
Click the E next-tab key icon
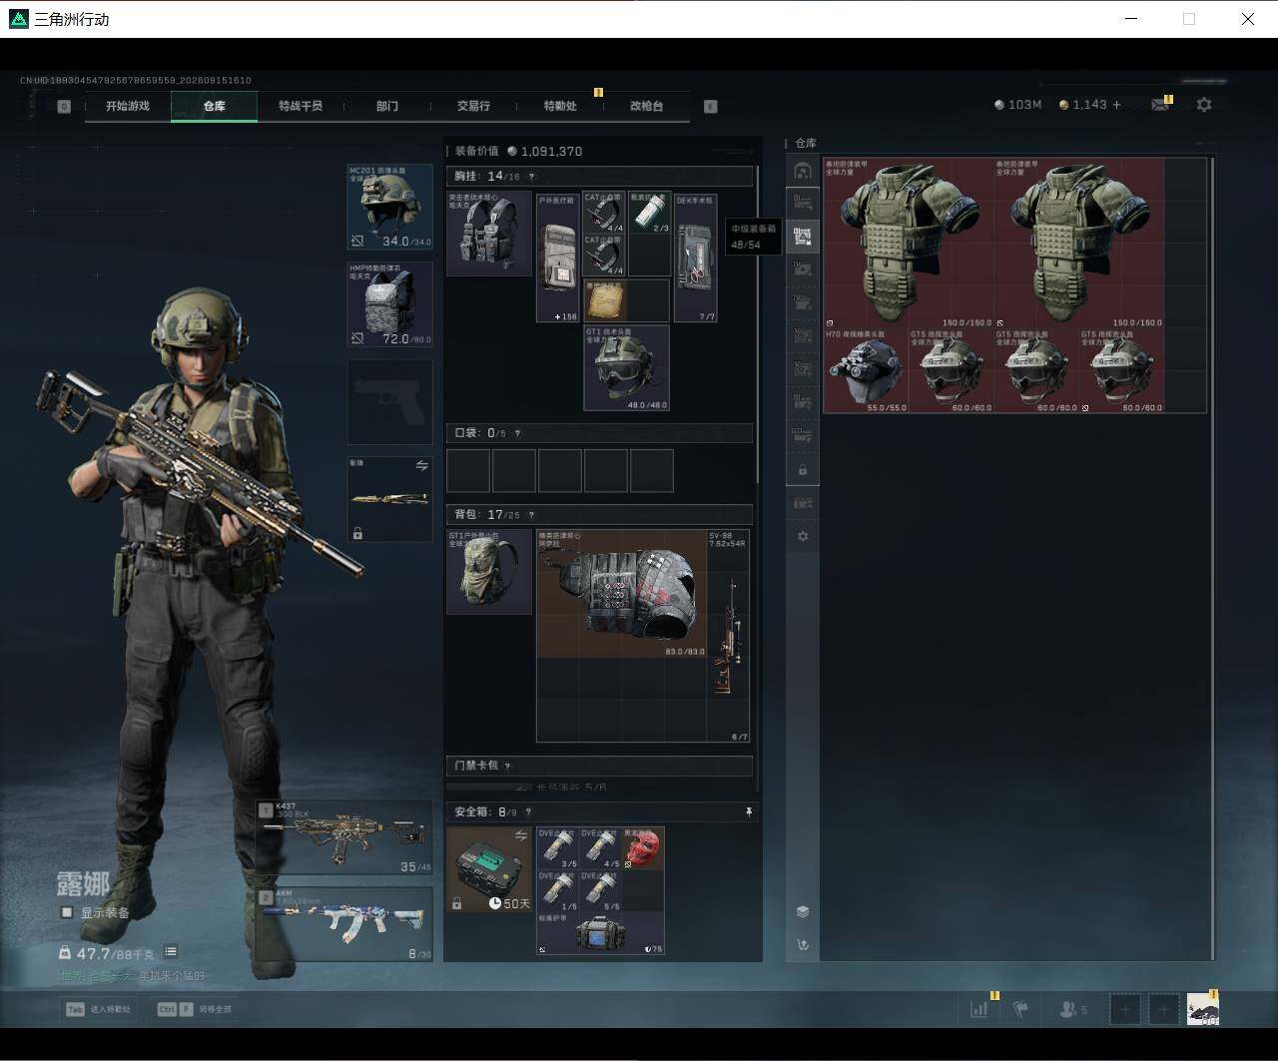pos(711,106)
